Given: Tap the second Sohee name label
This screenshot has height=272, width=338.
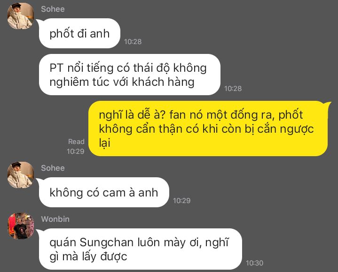Looking at the screenshot, I should pos(53,168).
